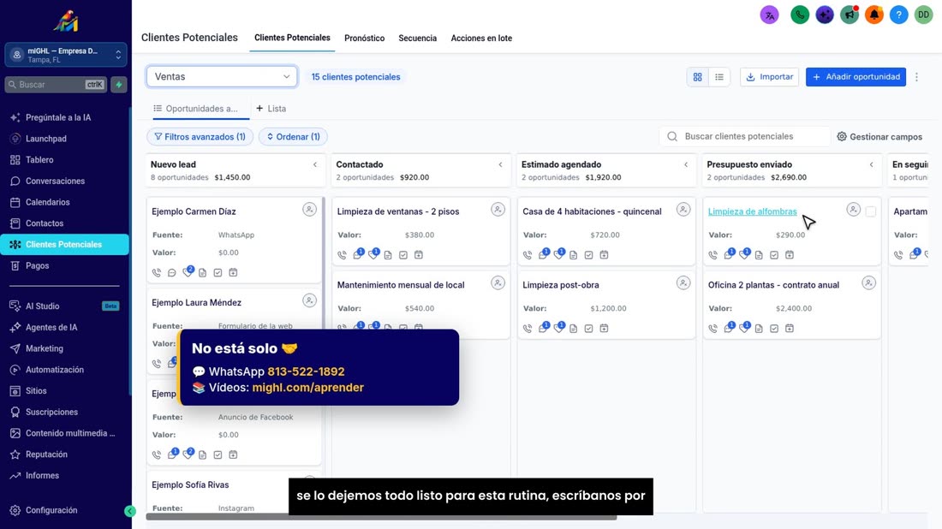
Task: Switch to the Pronóstico tab
Action: (364, 39)
